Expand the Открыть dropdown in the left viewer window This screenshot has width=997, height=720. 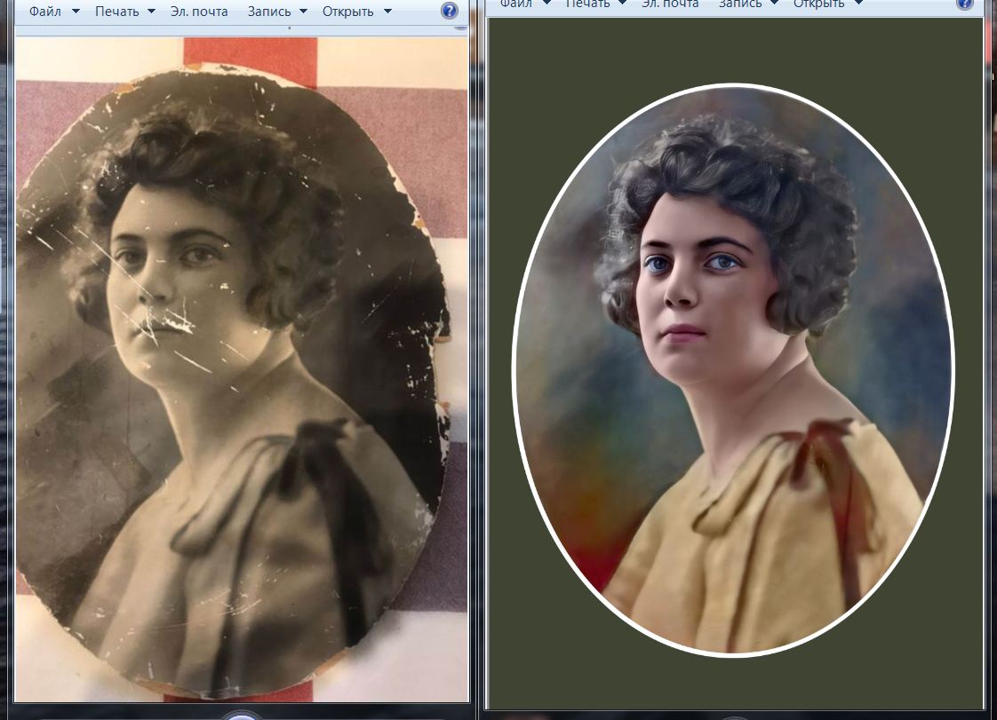pyautogui.click(x=356, y=12)
